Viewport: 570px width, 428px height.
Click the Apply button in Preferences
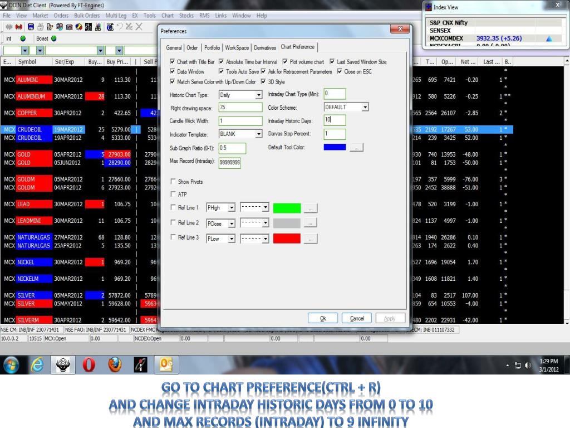(390, 318)
